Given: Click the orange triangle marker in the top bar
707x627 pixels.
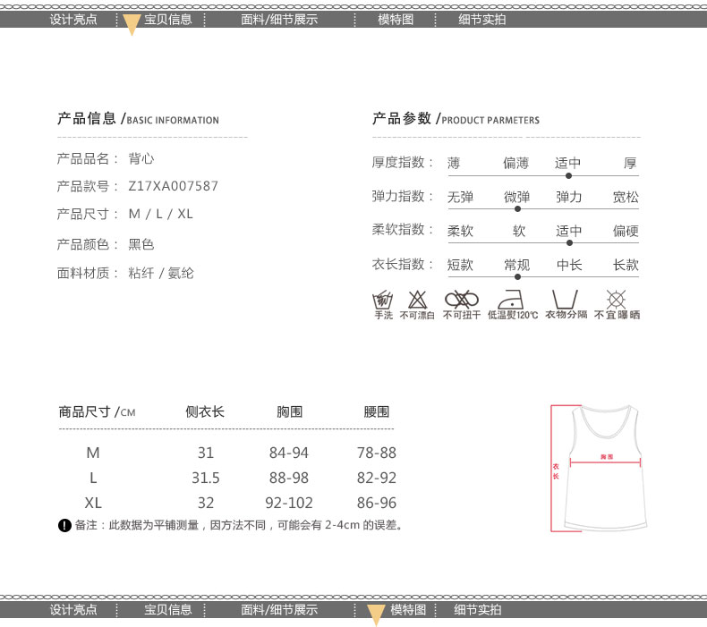Looking at the screenshot, I should point(131,24).
